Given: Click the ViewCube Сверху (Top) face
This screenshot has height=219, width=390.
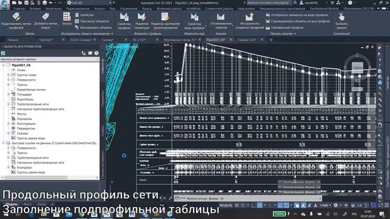Looking at the screenshot, I should tap(357, 68).
